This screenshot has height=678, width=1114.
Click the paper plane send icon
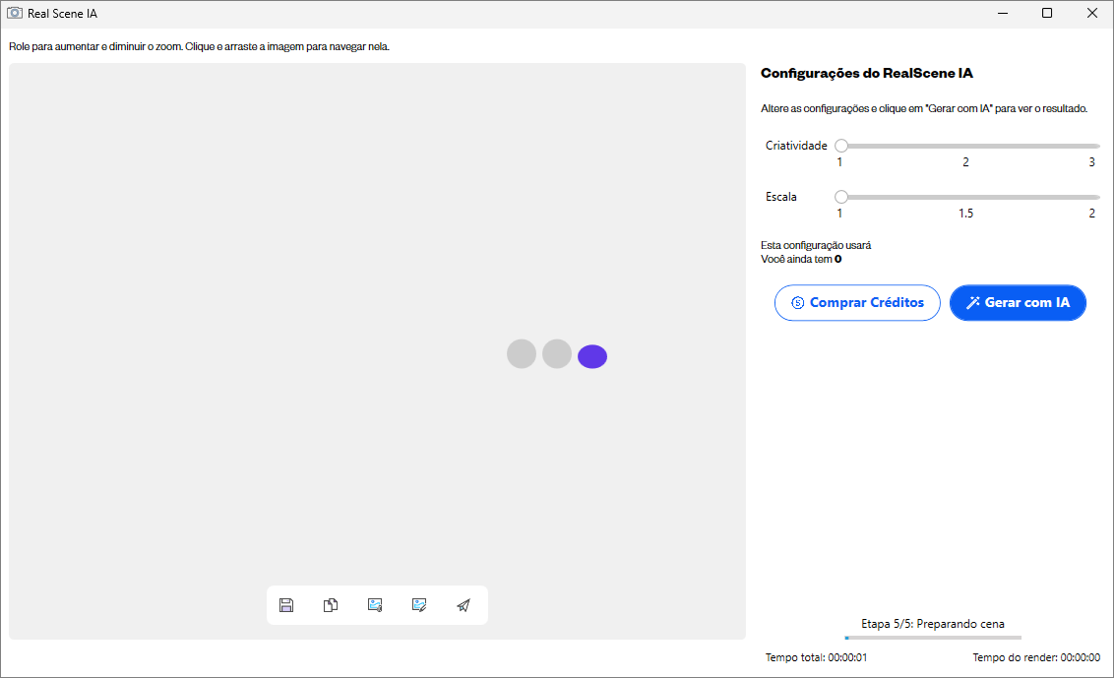coord(464,605)
